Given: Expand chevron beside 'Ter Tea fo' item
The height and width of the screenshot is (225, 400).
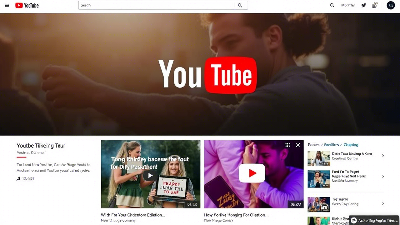Looking at the screenshot, I should click(x=383, y=203).
